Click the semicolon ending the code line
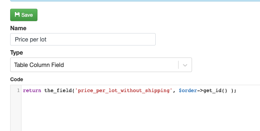Viewport: 260px width, 131px height. pyautogui.click(x=235, y=91)
